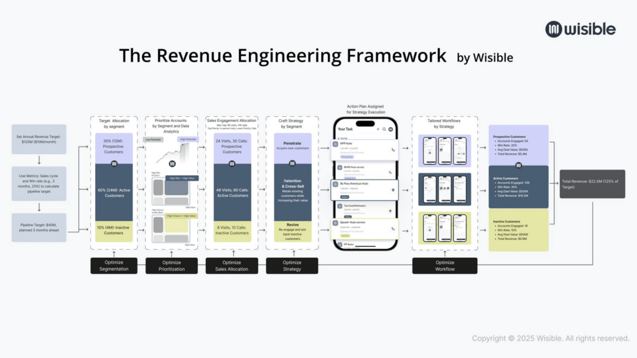The image size is (637, 358).
Task: Click the Wisible badge under the potential line chart
Action: coord(172,163)
